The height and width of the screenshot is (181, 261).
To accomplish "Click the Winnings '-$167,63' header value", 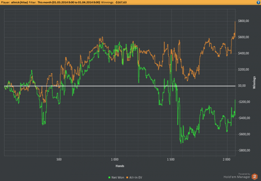I will coord(121,2).
